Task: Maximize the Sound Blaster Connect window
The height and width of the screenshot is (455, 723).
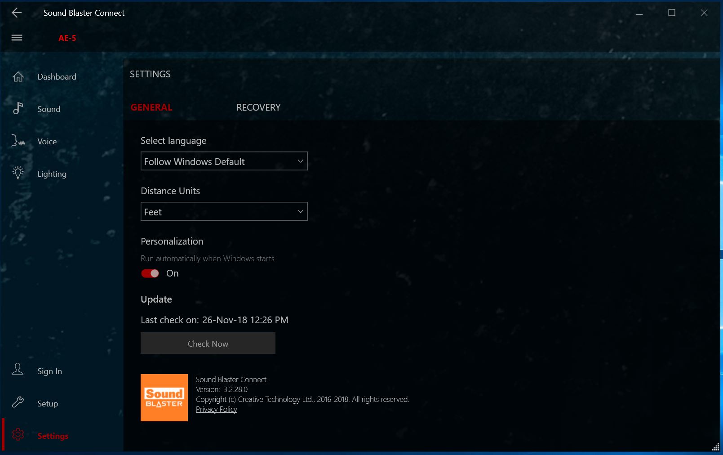Action: click(672, 13)
